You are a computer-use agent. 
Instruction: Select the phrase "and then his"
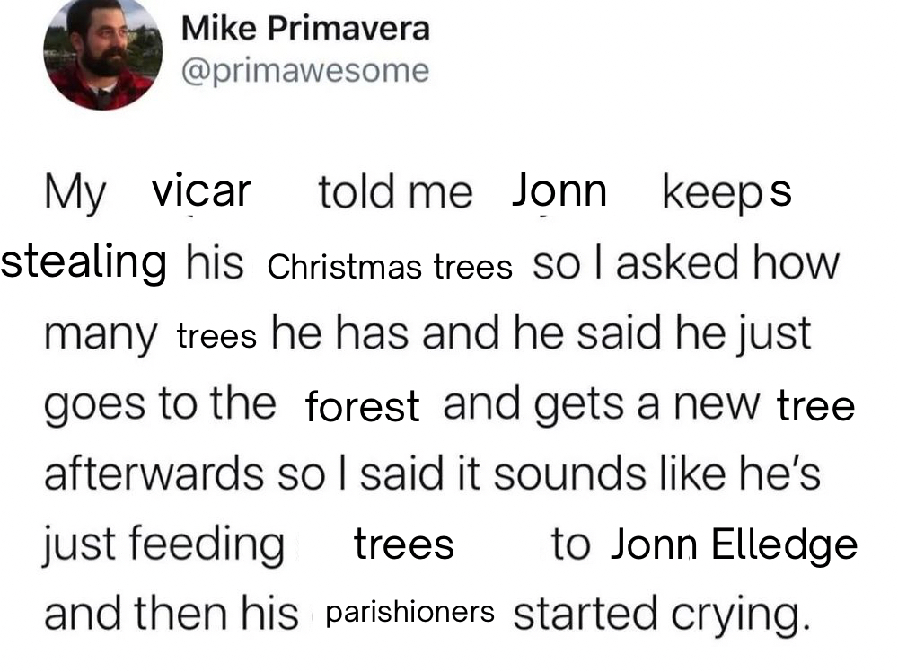(171, 614)
